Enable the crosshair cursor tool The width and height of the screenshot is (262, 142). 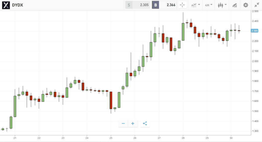182,5
